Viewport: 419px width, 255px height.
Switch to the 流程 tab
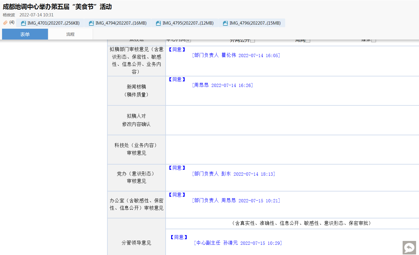70,34
